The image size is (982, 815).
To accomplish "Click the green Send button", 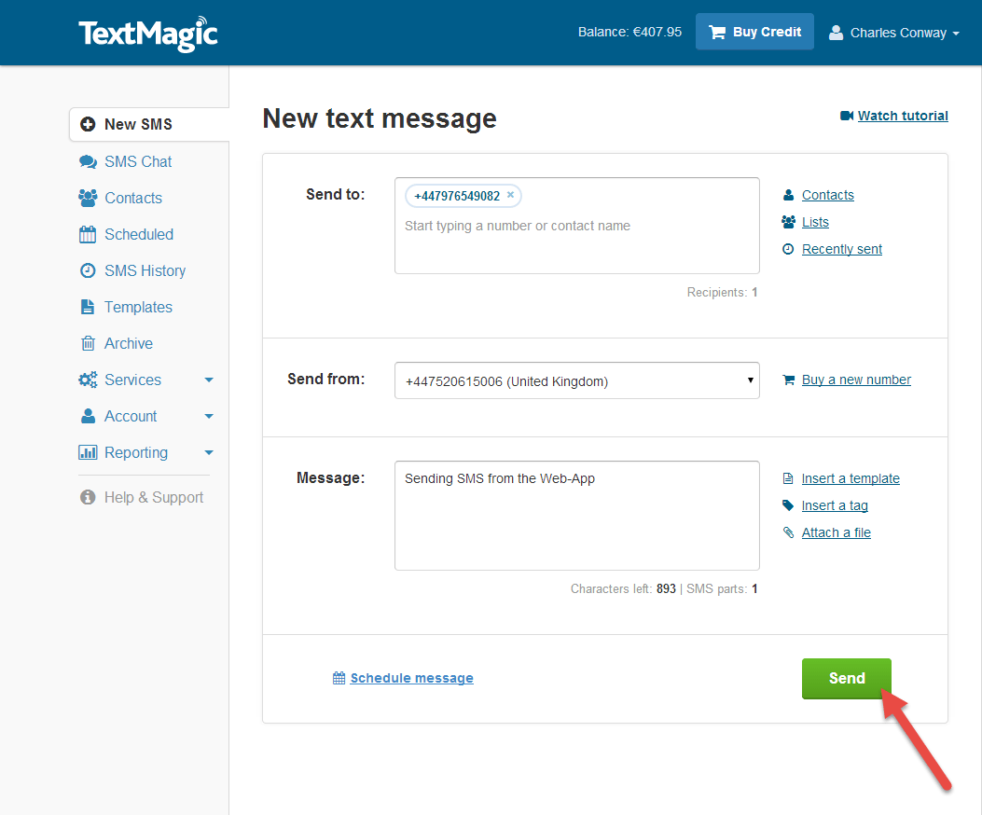I will 846,679.
